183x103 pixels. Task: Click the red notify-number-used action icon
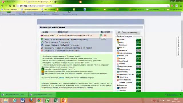pyautogui.click(x=105, y=35)
